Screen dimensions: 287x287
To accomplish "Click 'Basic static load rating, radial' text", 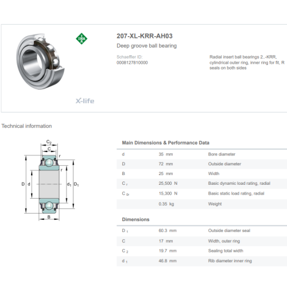I will point(236,193).
